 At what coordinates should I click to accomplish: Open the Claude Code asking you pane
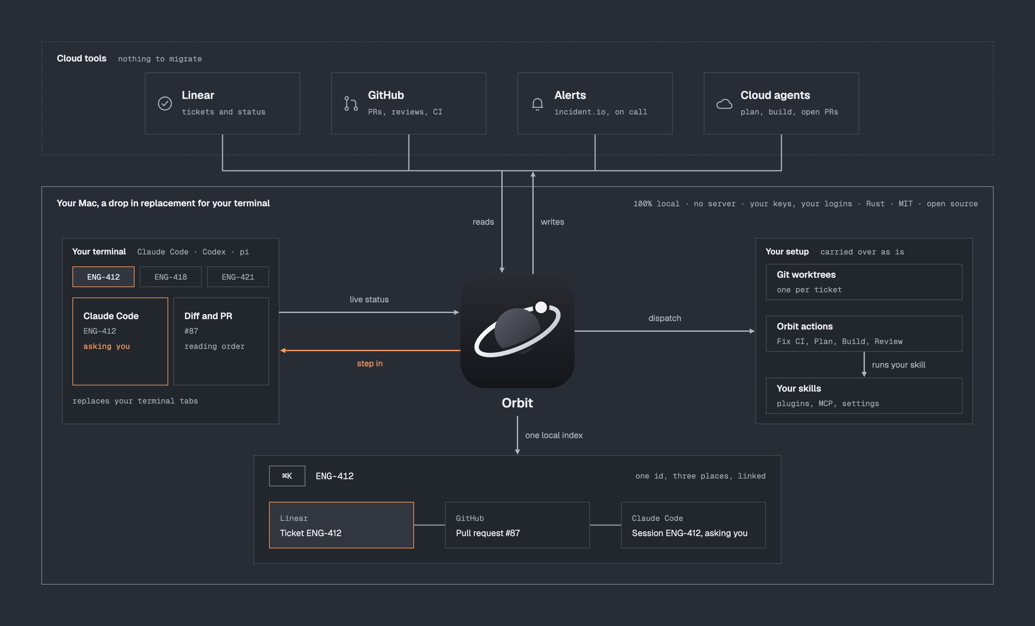[x=120, y=341]
